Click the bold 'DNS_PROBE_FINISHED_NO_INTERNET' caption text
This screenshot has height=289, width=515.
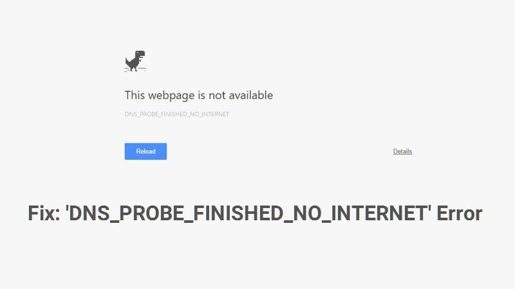pyautogui.click(x=248, y=214)
